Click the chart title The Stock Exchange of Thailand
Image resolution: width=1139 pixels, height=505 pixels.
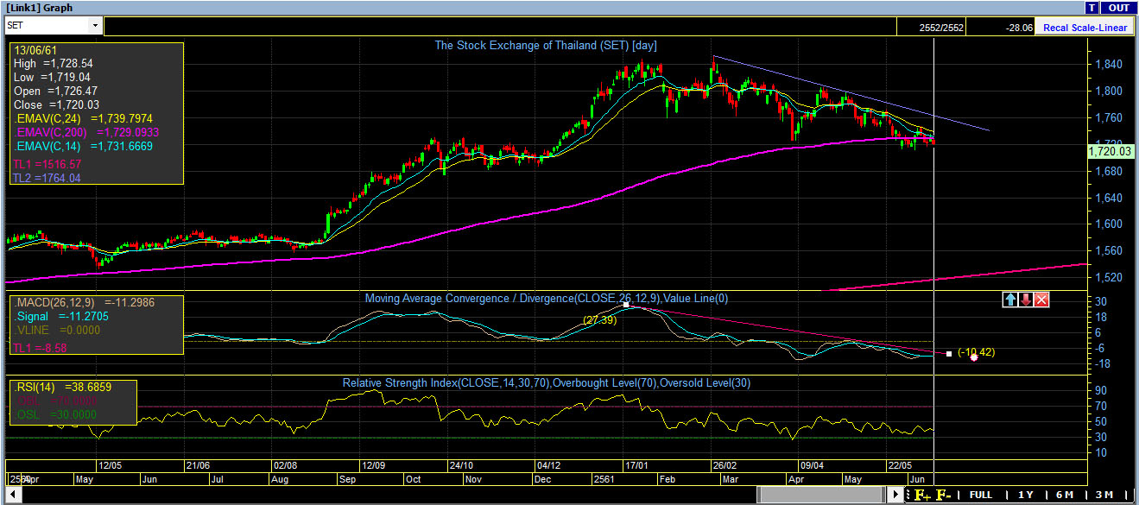coord(545,46)
